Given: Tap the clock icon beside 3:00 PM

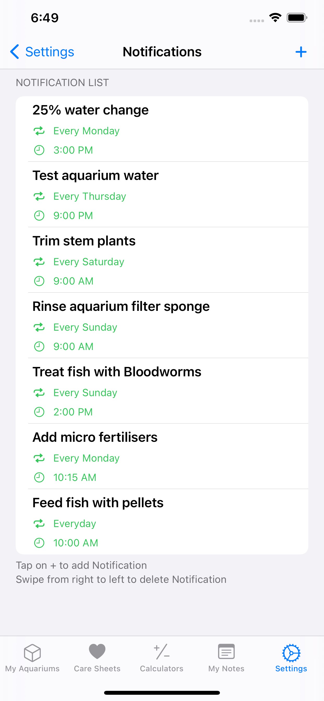Looking at the screenshot, I should coord(39,150).
